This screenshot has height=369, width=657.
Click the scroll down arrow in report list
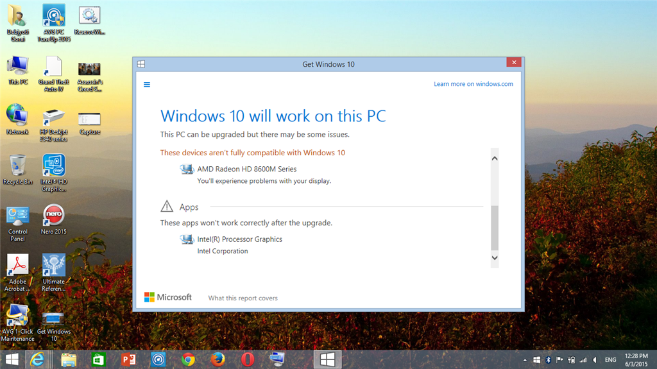pos(495,258)
